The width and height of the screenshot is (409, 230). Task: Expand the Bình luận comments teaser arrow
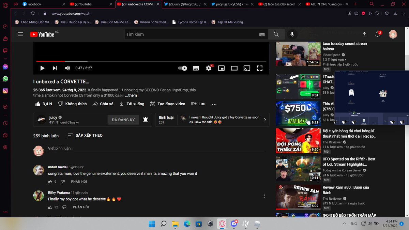(265, 120)
